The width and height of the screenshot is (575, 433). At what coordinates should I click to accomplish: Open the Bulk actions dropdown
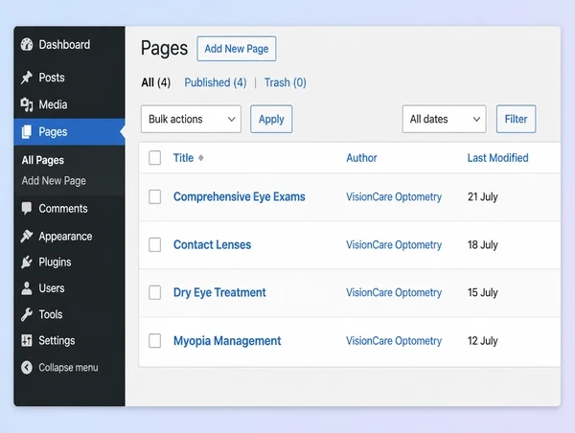[x=191, y=119]
